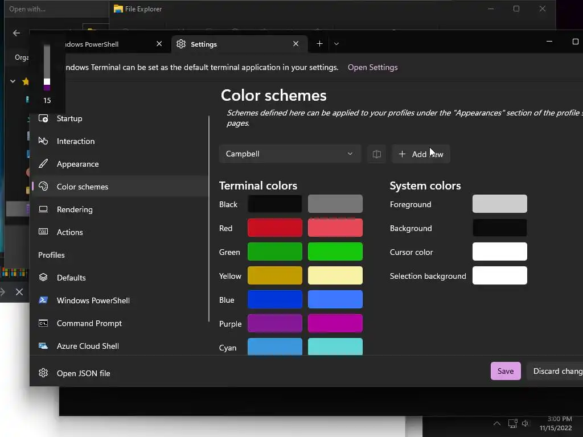Edit the bright Yellow swatch
This screenshot has height=437, width=583.
tap(335, 275)
